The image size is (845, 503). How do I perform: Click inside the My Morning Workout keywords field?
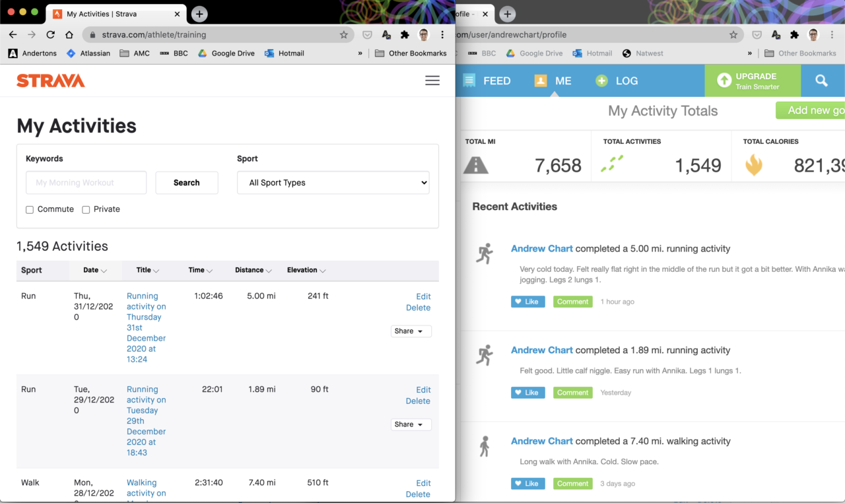click(x=86, y=182)
